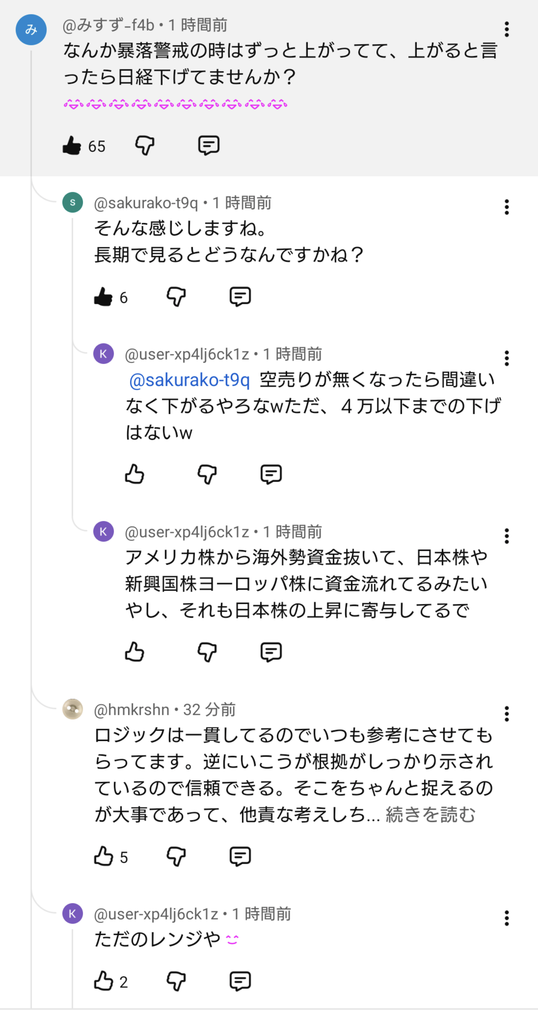The height and width of the screenshot is (1013, 538).
Task: Open more options on the sakurako-t9q reply
Action: (507, 207)
